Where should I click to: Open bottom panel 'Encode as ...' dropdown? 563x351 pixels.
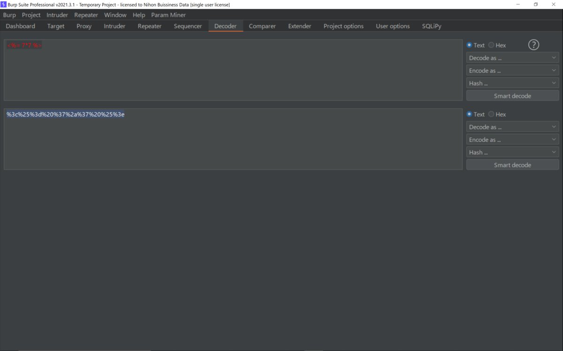click(512, 139)
